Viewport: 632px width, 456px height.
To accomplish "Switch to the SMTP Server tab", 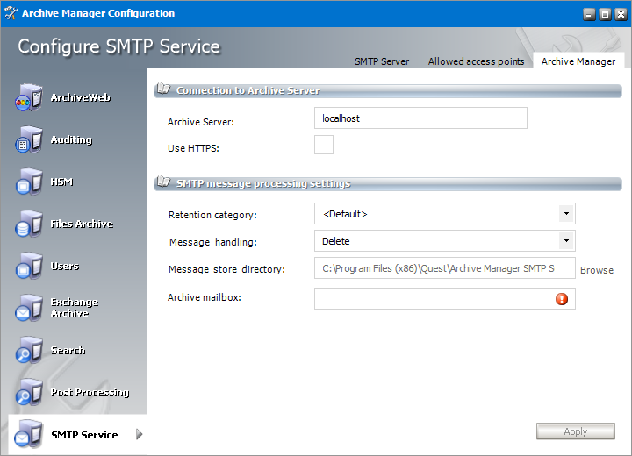I will coord(382,61).
